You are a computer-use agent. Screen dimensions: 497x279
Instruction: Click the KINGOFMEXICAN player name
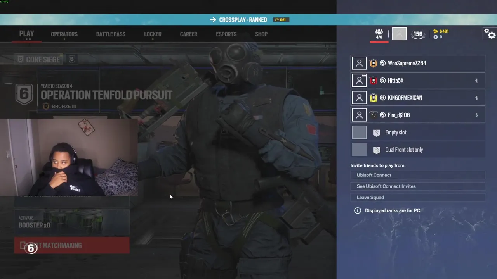(x=405, y=98)
